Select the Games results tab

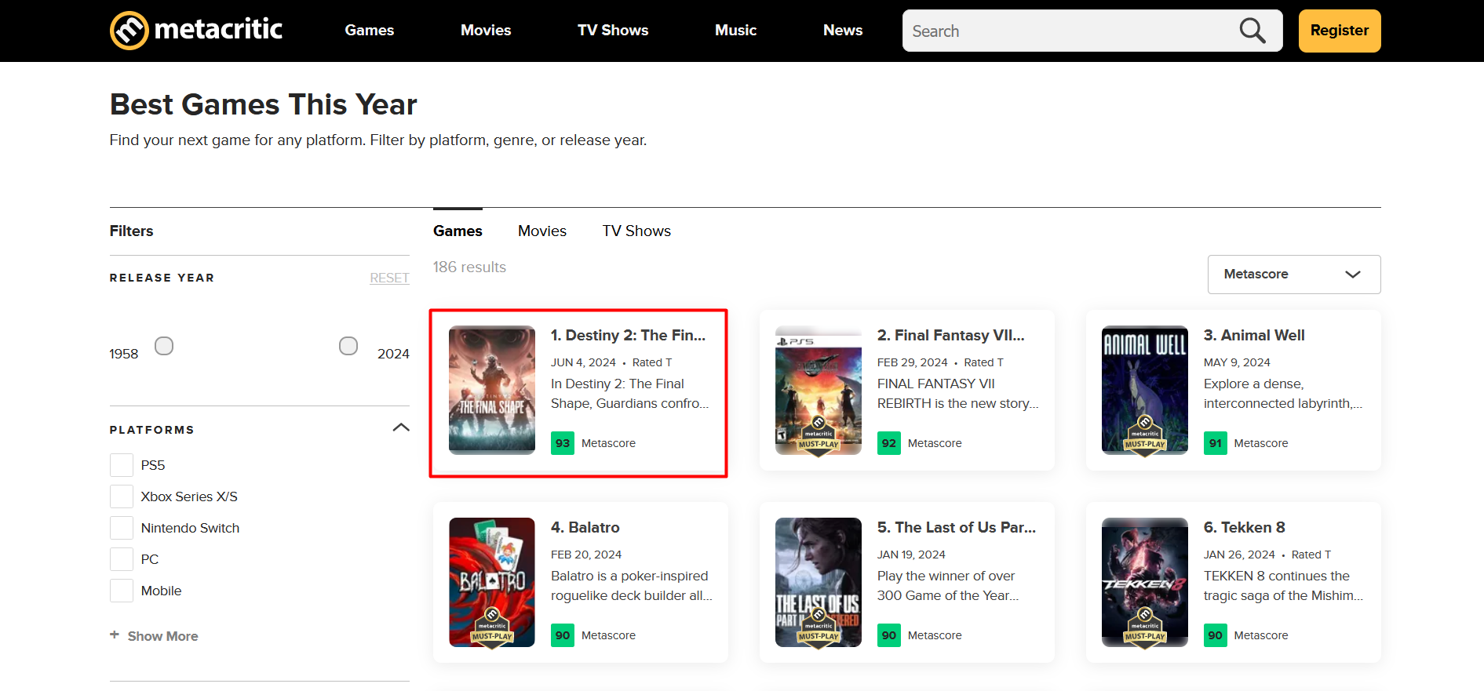tap(458, 231)
